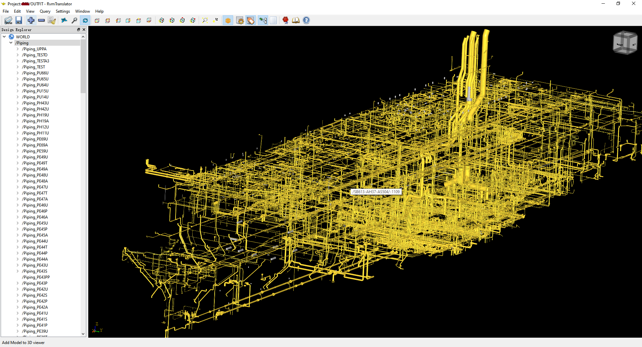642x347 pixels.
Task: Select the first red wireframe cube view
Action: coord(97,20)
